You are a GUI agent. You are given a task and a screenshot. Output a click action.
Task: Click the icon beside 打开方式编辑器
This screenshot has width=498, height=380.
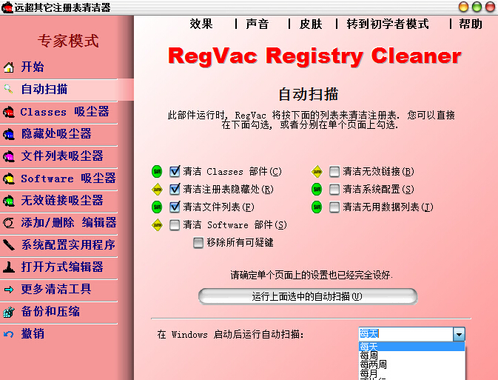(9, 267)
